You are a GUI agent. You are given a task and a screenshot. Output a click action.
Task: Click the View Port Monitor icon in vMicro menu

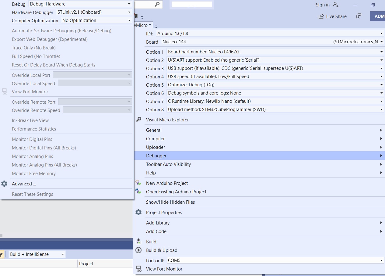(x=138, y=269)
